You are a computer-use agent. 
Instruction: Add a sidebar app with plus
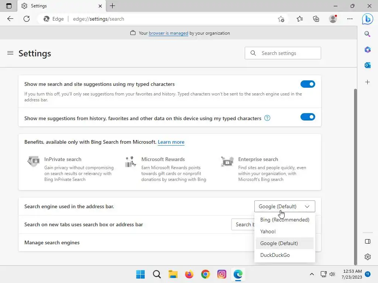click(367, 82)
